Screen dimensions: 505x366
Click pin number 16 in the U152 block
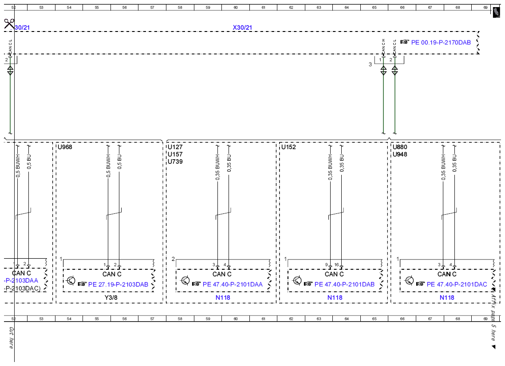tap(336, 265)
